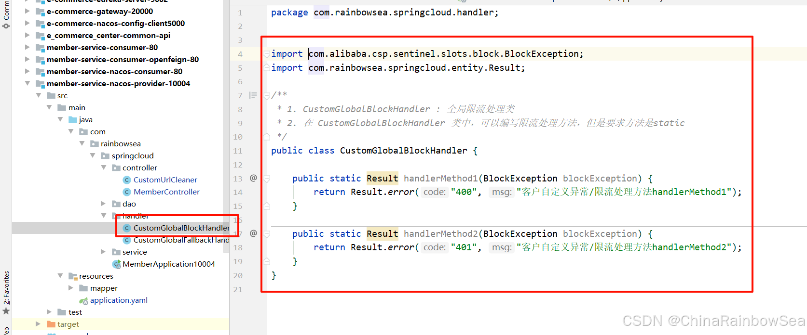Click the member-service-consumer-80 module icon
This screenshot has width=807, height=335.
pyautogui.click(x=40, y=47)
